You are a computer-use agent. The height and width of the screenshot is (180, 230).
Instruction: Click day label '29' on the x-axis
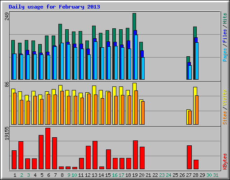pyautogui.click(x=202, y=175)
